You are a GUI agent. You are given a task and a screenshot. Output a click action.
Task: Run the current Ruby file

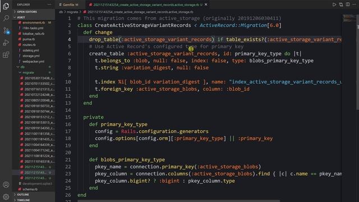click(x=334, y=4)
